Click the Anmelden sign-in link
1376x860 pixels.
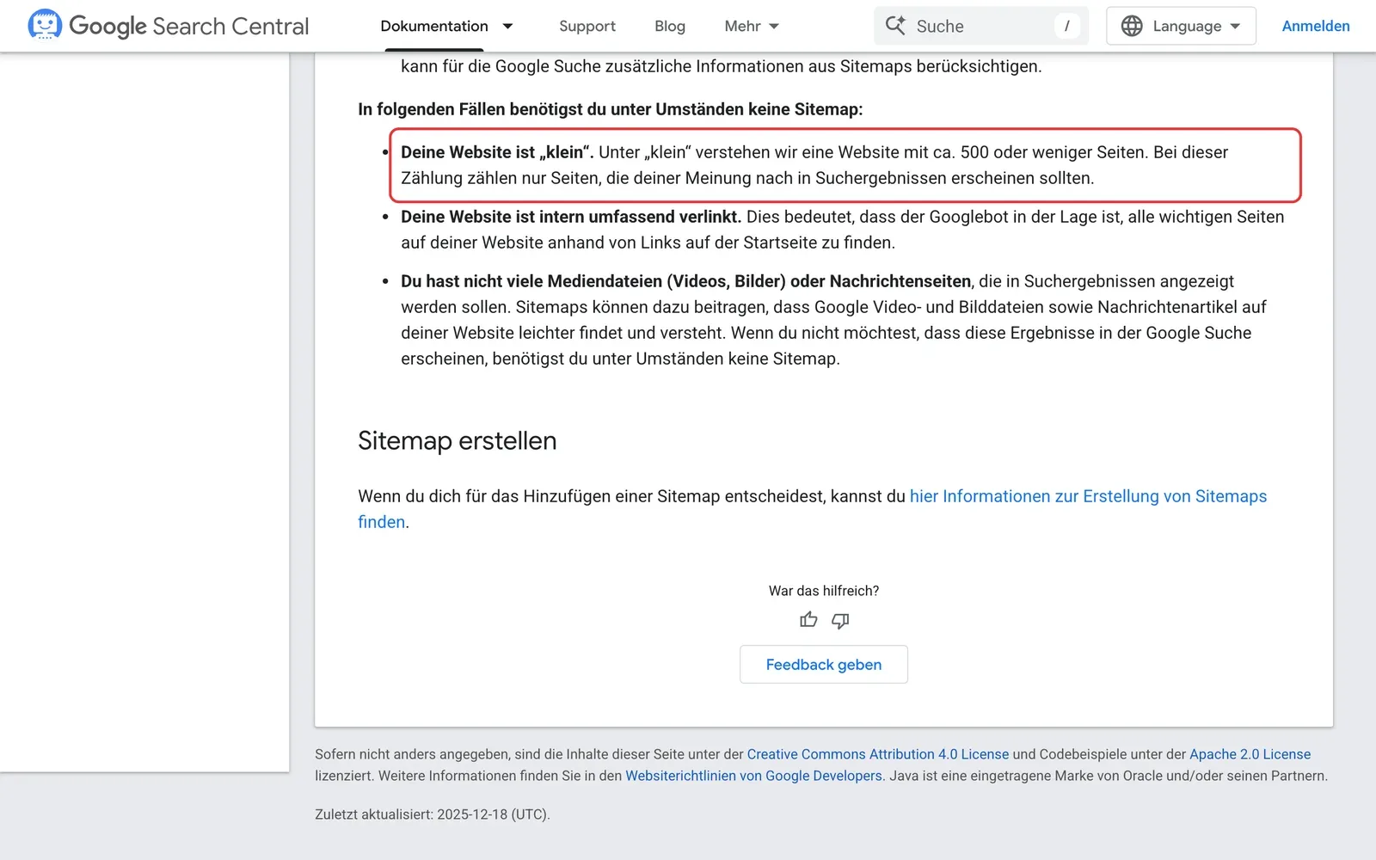1316,26
